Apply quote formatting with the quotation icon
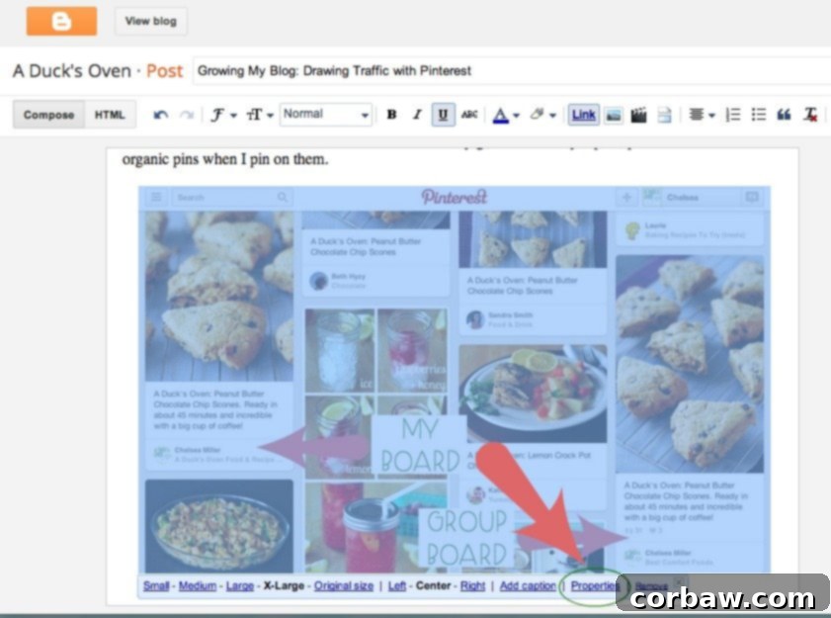The width and height of the screenshot is (831, 618). [784, 115]
